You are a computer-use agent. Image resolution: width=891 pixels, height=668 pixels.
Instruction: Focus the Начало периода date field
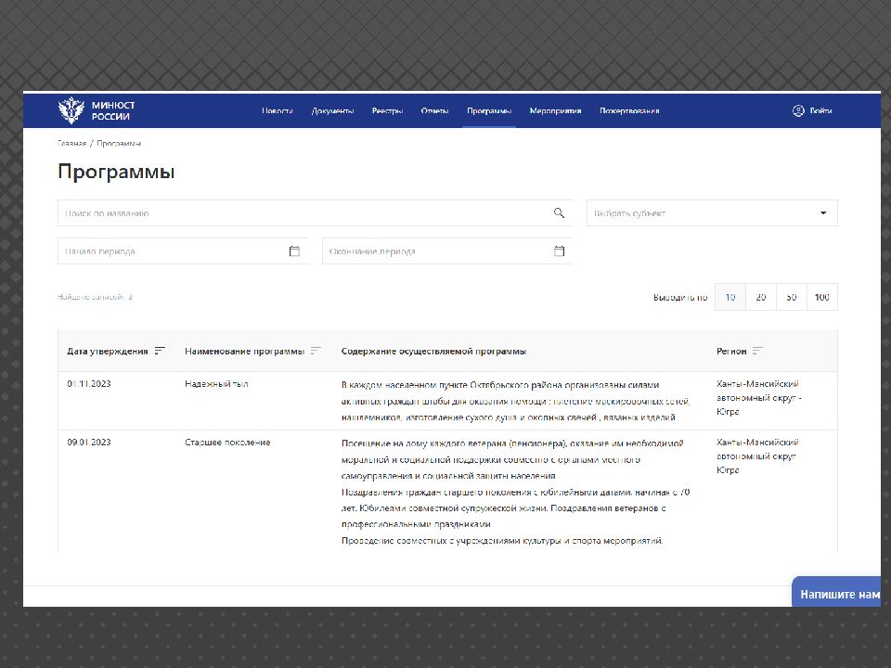(x=183, y=251)
